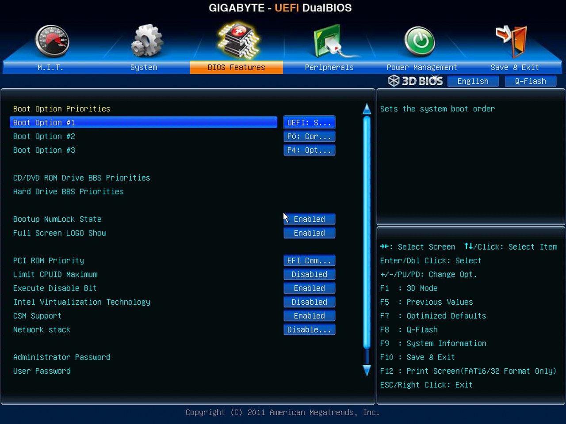Click the F10 Save & Exit help line
The image size is (566, 424).
coord(417,357)
